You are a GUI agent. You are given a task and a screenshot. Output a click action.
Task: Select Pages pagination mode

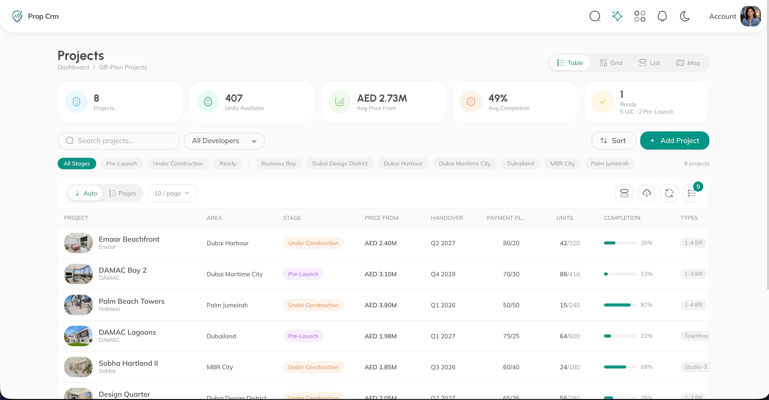click(x=123, y=193)
